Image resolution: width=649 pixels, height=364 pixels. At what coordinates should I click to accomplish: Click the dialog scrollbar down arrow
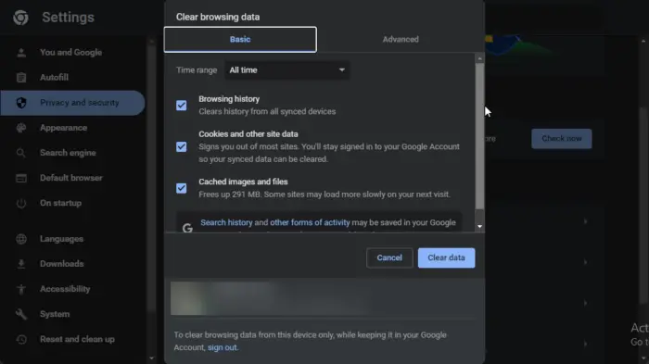[x=479, y=226]
